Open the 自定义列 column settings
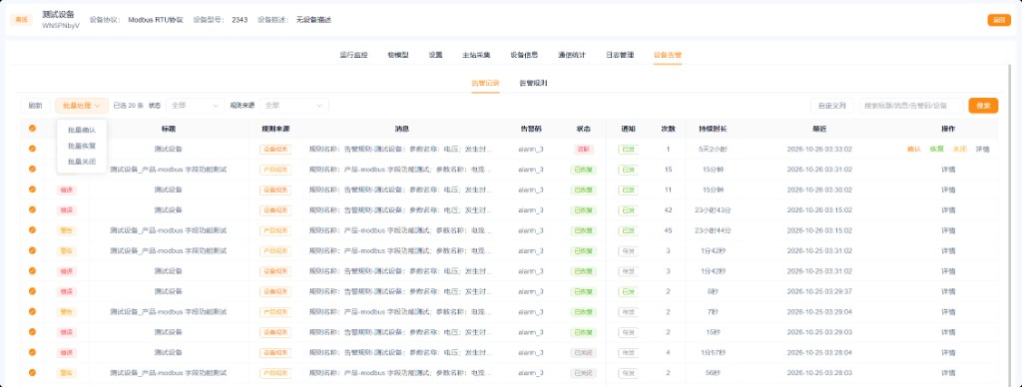1022x387 pixels. coord(832,106)
